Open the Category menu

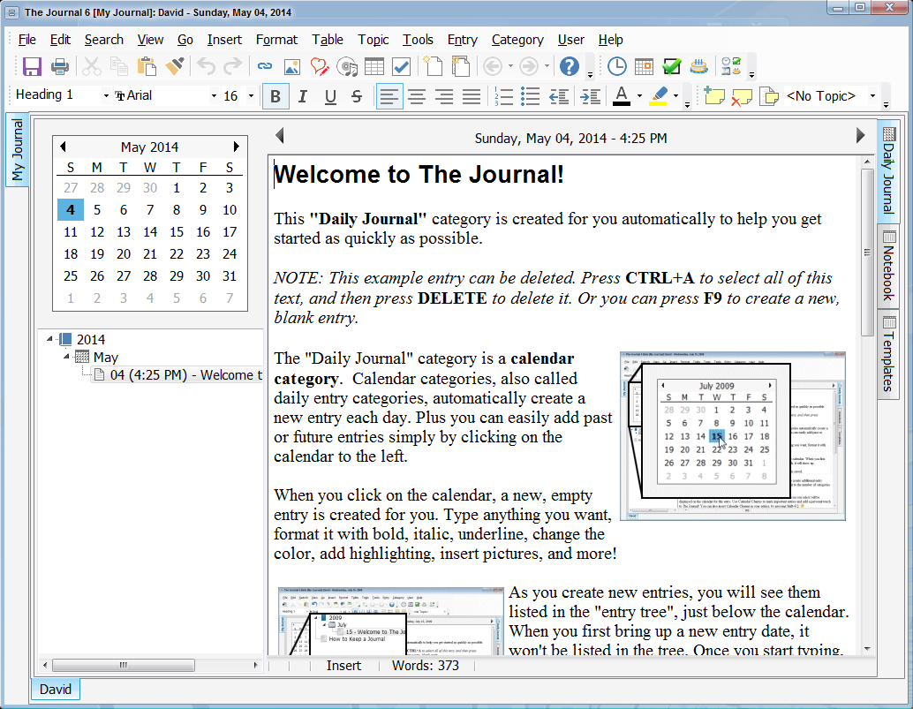(517, 40)
